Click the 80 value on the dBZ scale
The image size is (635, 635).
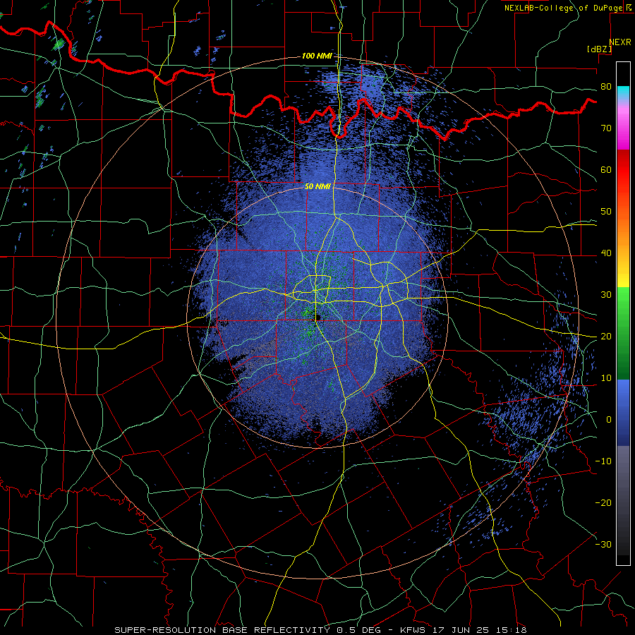pyautogui.click(x=606, y=86)
